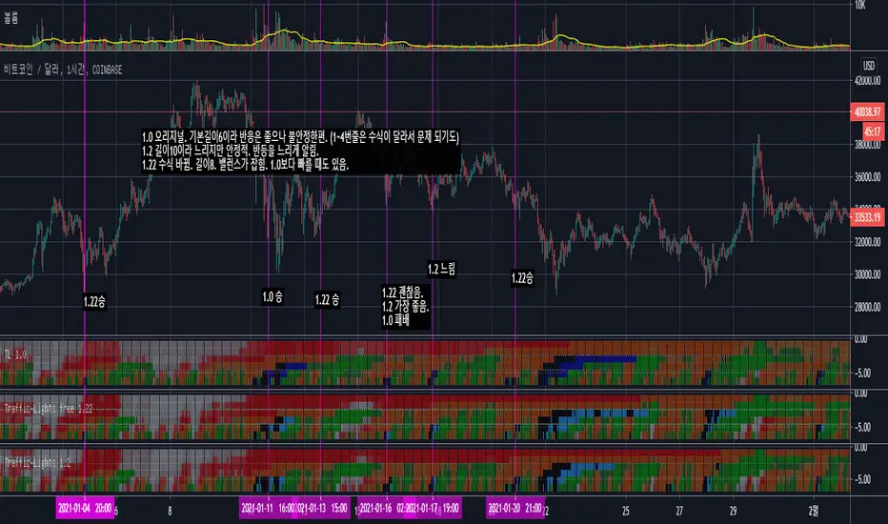888x524 pixels.
Task: Click the Traffic-Lights free 1.22 indicator label
Action: tap(49, 409)
